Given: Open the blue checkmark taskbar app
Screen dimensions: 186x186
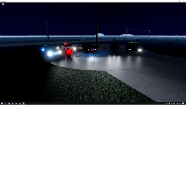Looking at the screenshot, I should 20,103.
